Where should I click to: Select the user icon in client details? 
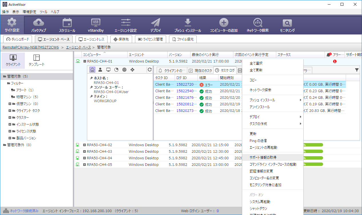(100, 70)
